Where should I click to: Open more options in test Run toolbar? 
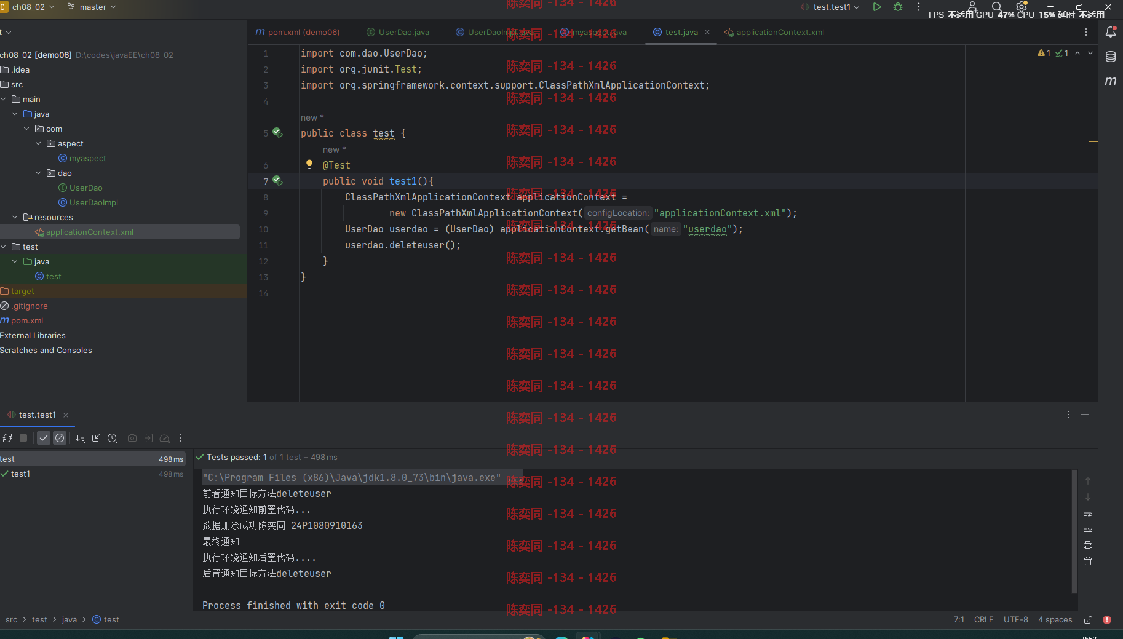[180, 438]
